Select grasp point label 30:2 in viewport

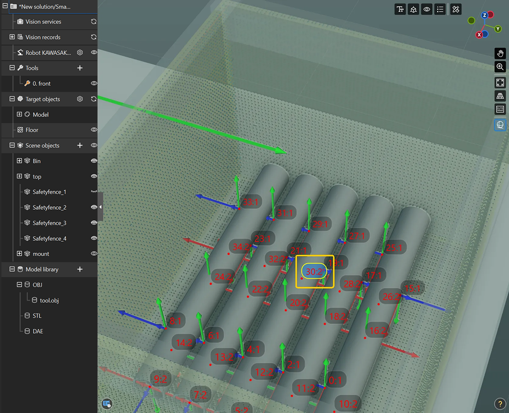click(x=314, y=271)
